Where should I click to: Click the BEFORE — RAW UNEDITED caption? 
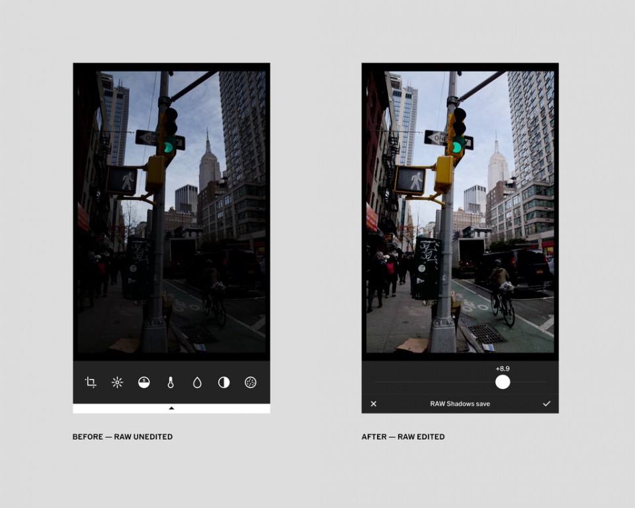click(x=122, y=437)
